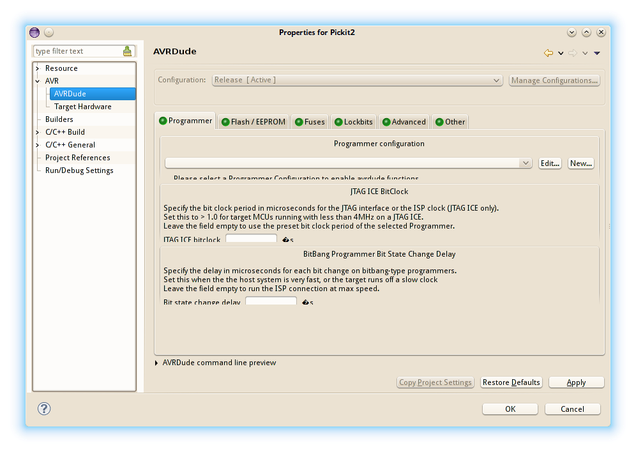The image size is (636, 452).
Task: Open the back history dropdown arrow
Action: (x=561, y=53)
